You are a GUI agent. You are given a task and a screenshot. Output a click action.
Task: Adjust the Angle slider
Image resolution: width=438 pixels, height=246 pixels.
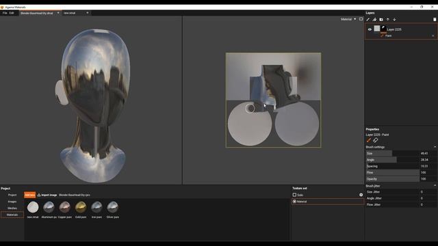(392, 160)
